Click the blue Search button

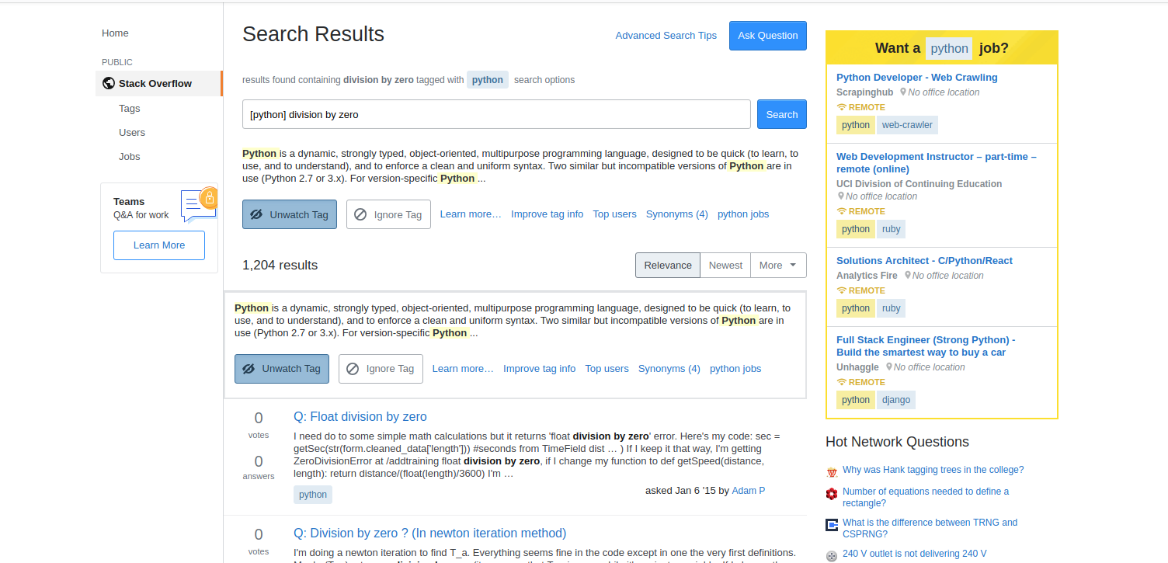pyautogui.click(x=782, y=114)
